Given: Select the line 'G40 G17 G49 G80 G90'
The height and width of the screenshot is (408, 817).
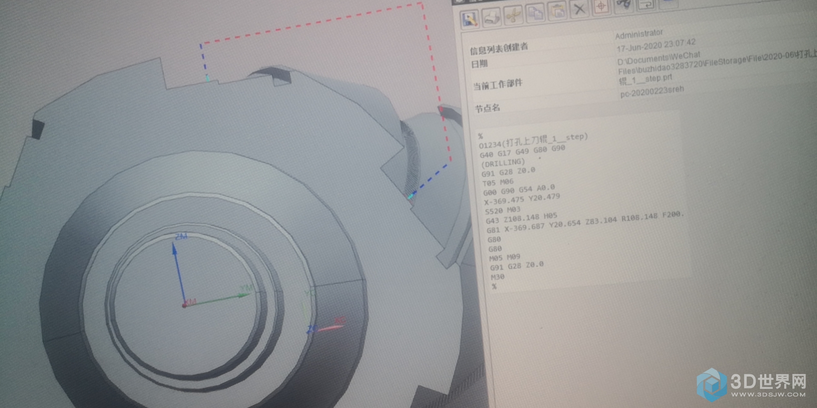Looking at the screenshot, I should click(523, 151).
